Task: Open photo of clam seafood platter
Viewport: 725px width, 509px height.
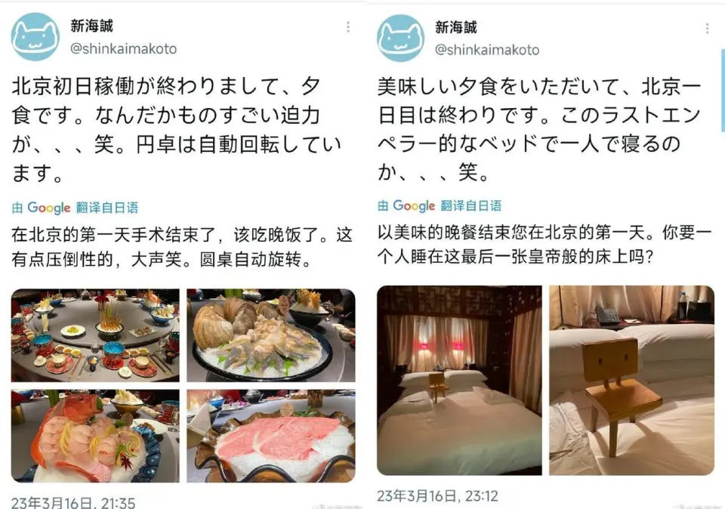Action: pos(271,335)
